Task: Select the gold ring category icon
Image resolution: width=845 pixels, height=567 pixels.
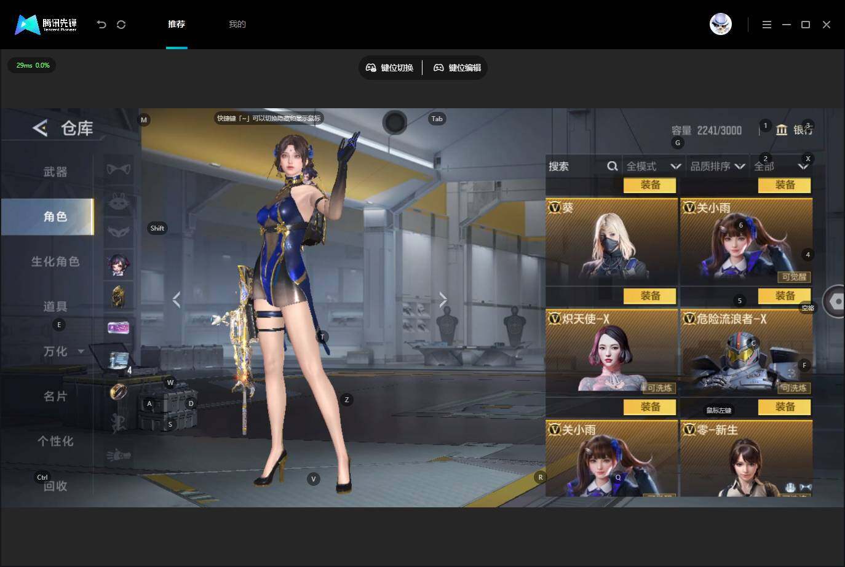Action: (x=119, y=391)
